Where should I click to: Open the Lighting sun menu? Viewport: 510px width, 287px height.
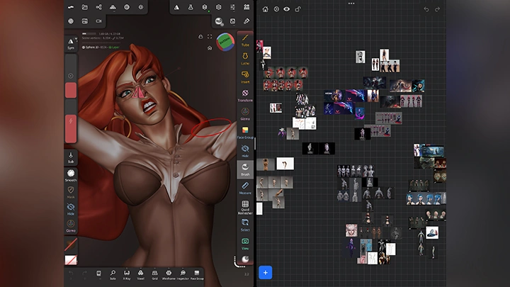click(x=140, y=7)
